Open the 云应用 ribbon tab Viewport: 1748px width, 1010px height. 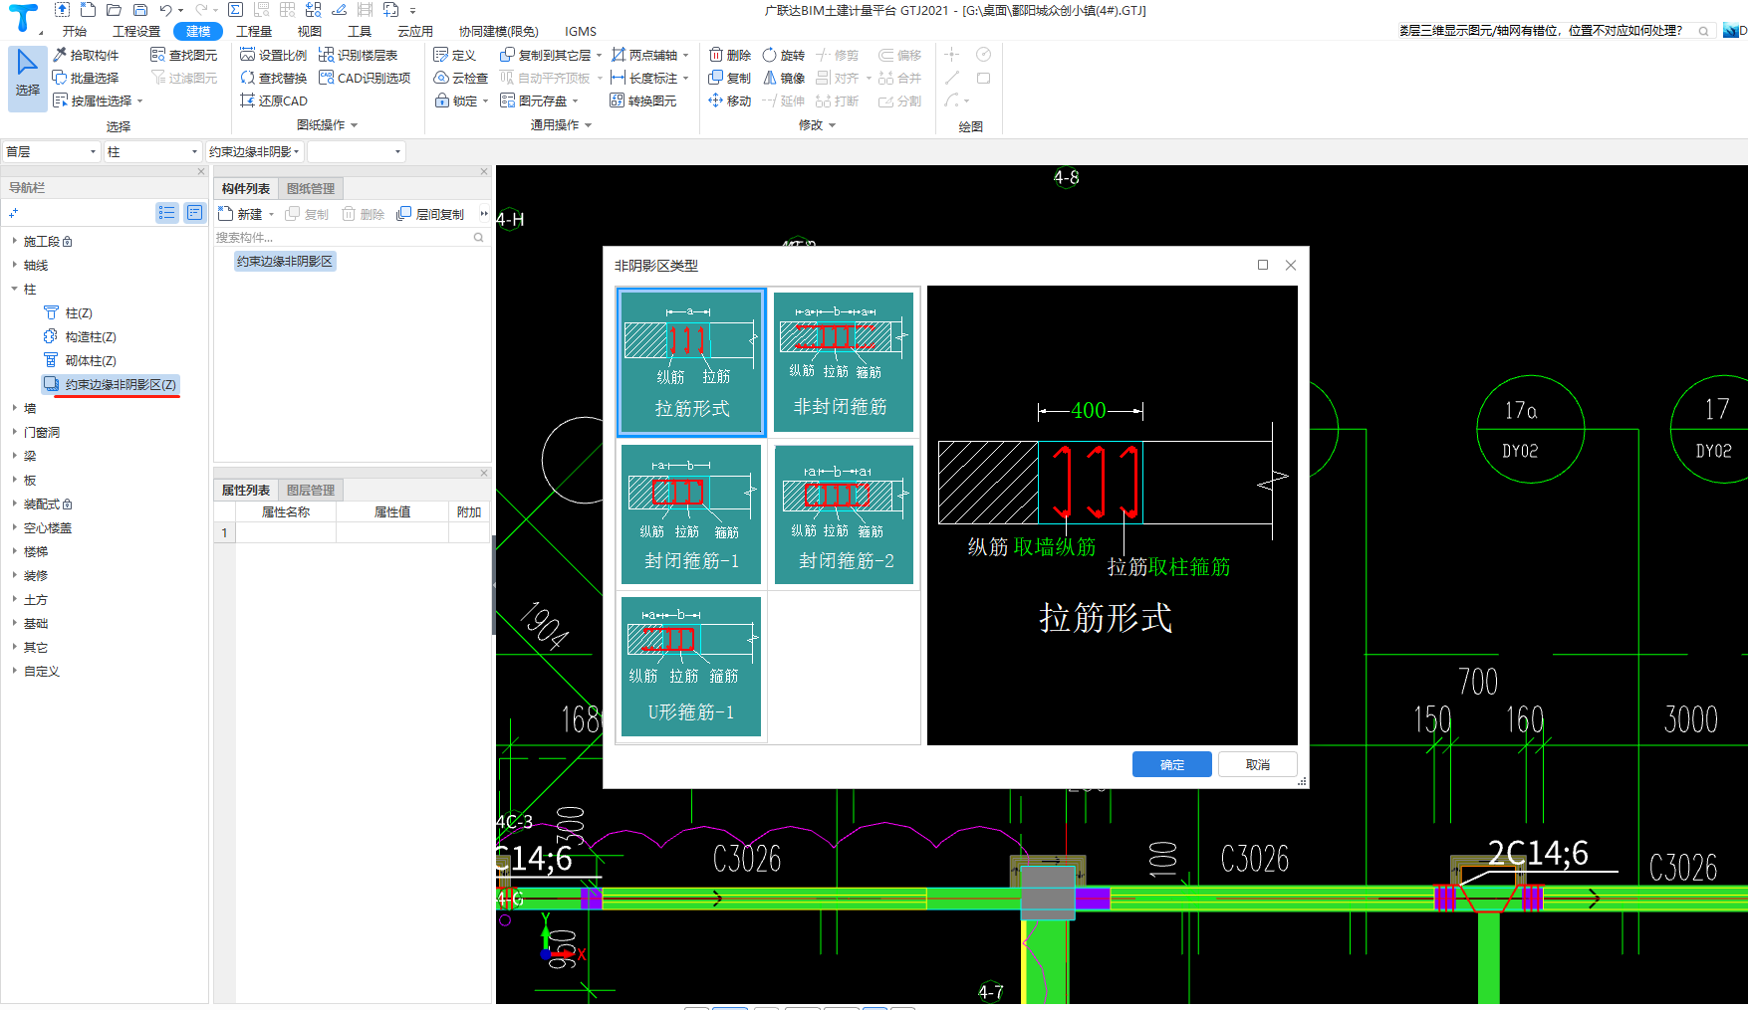415,31
